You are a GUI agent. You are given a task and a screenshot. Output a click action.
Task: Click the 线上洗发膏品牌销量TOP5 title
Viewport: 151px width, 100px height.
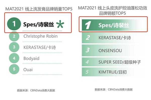[x=37, y=9]
